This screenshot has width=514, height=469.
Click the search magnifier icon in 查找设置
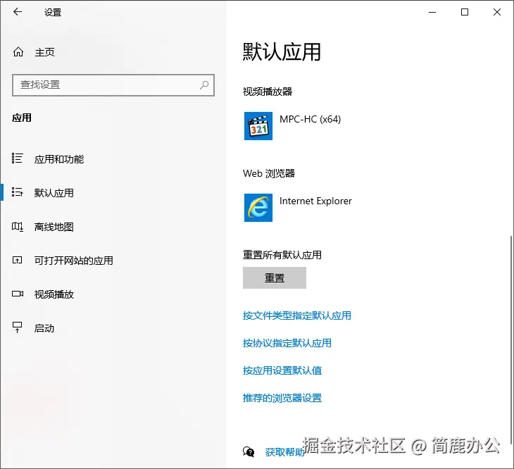[x=204, y=85]
